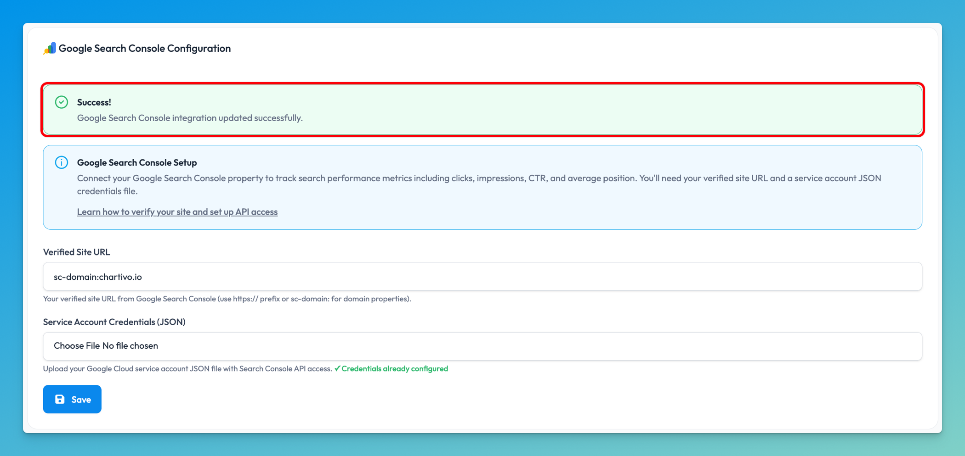This screenshot has width=965, height=456.
Task: Open the Learn how to verify your site link
Action: point(177,211)
